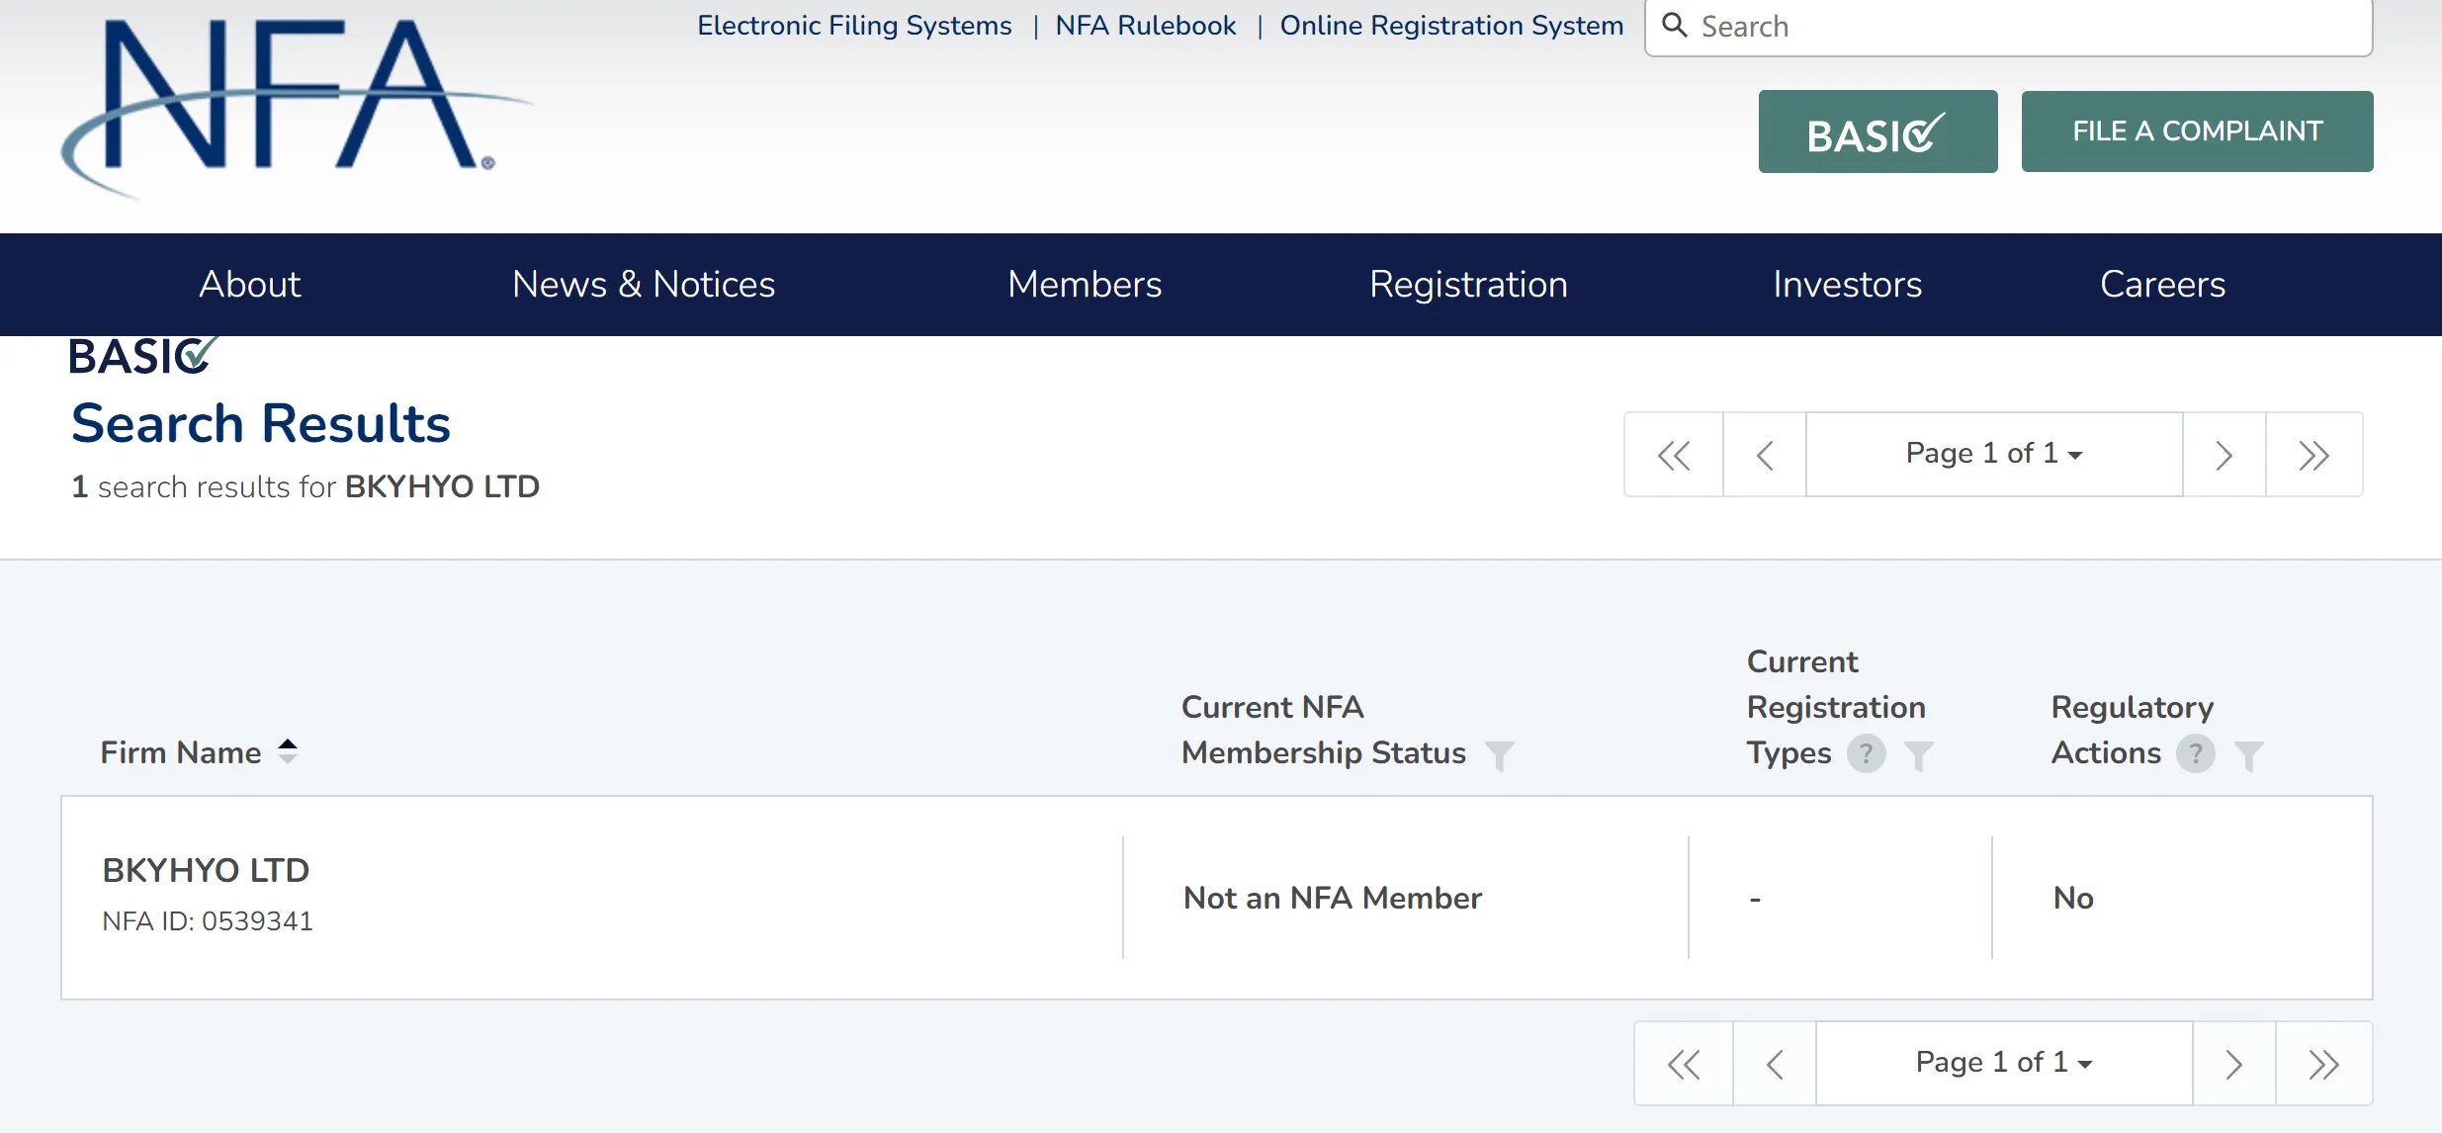Open help for Current Registration Types
Screen dimensions: 2442x1133
coord(1866,753)
